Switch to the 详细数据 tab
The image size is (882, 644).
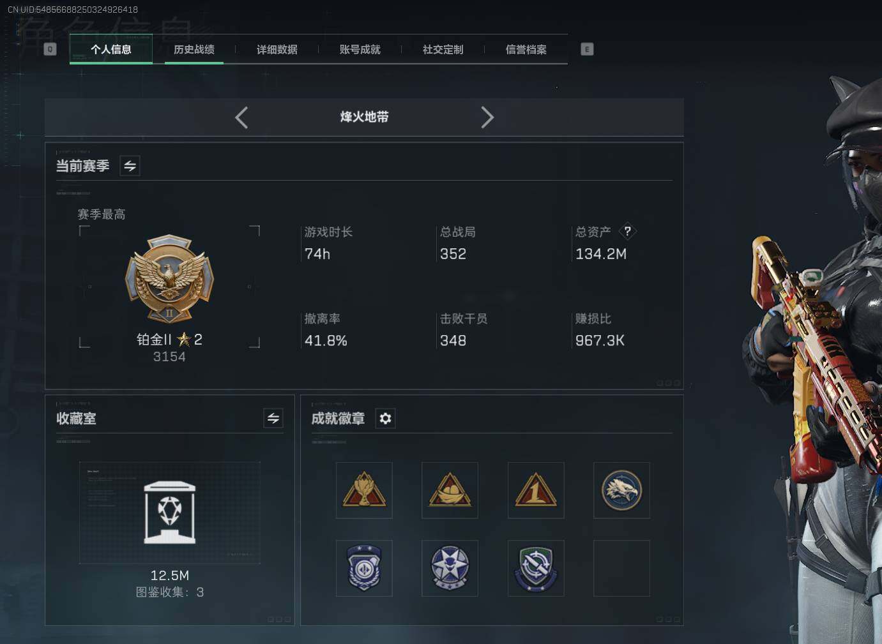(x=277, y=50)
